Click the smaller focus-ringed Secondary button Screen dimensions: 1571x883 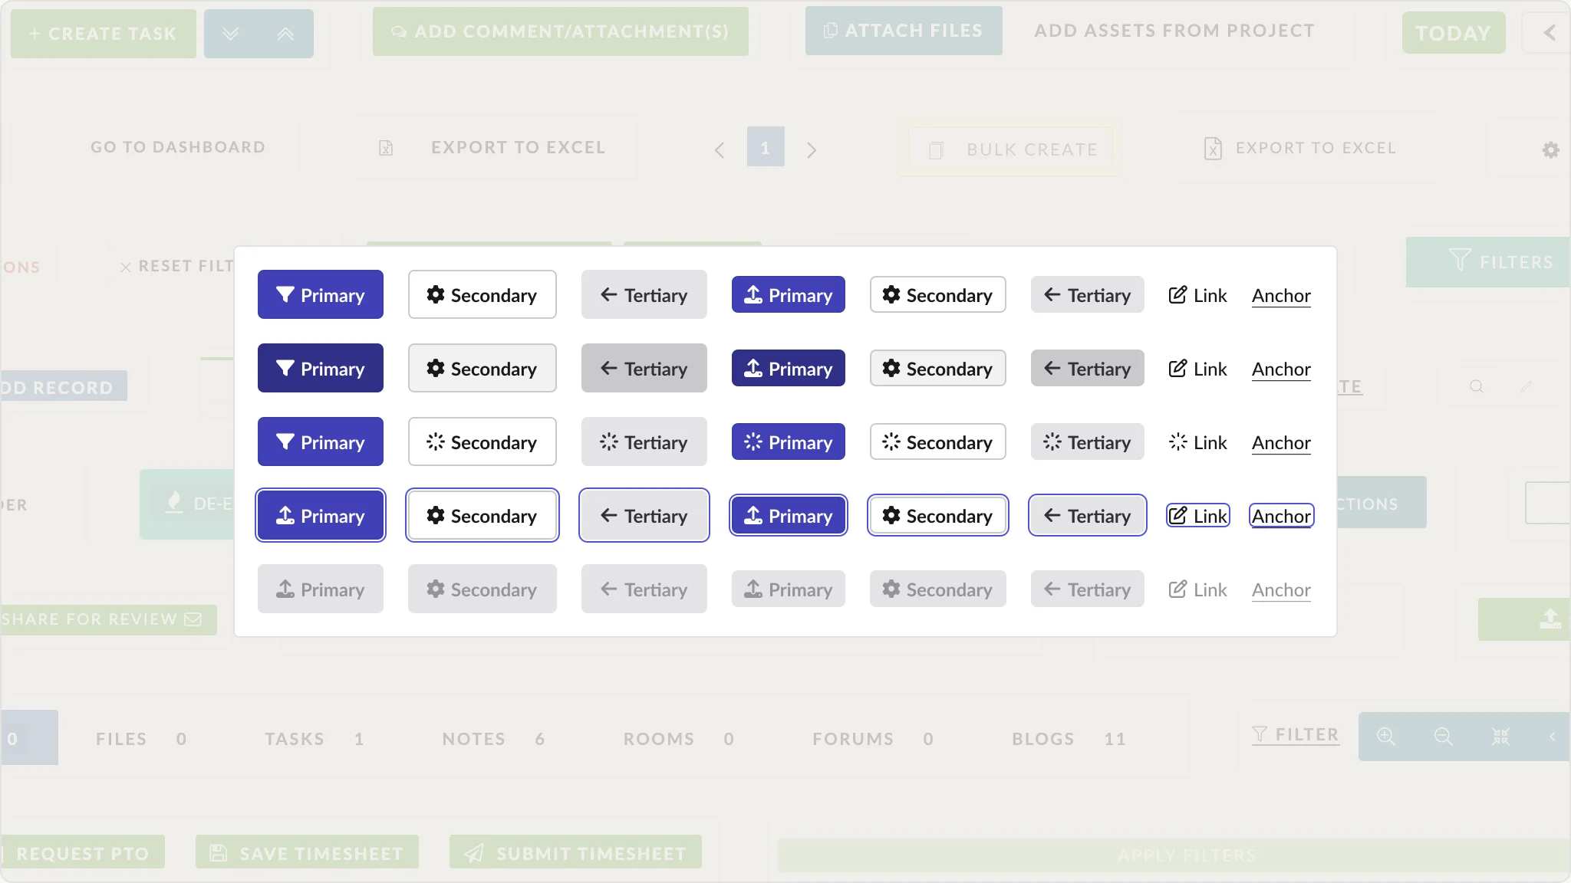tap(938, 515)
